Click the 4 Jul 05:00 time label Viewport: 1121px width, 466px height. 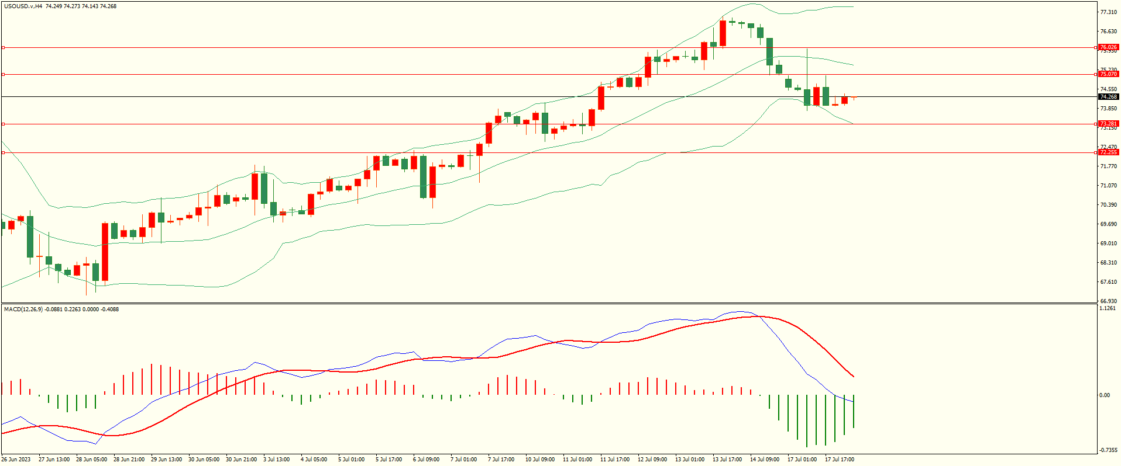coord(314,460)
